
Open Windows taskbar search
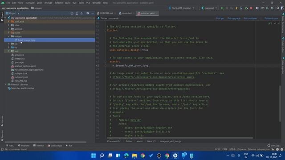click(102, 156)
